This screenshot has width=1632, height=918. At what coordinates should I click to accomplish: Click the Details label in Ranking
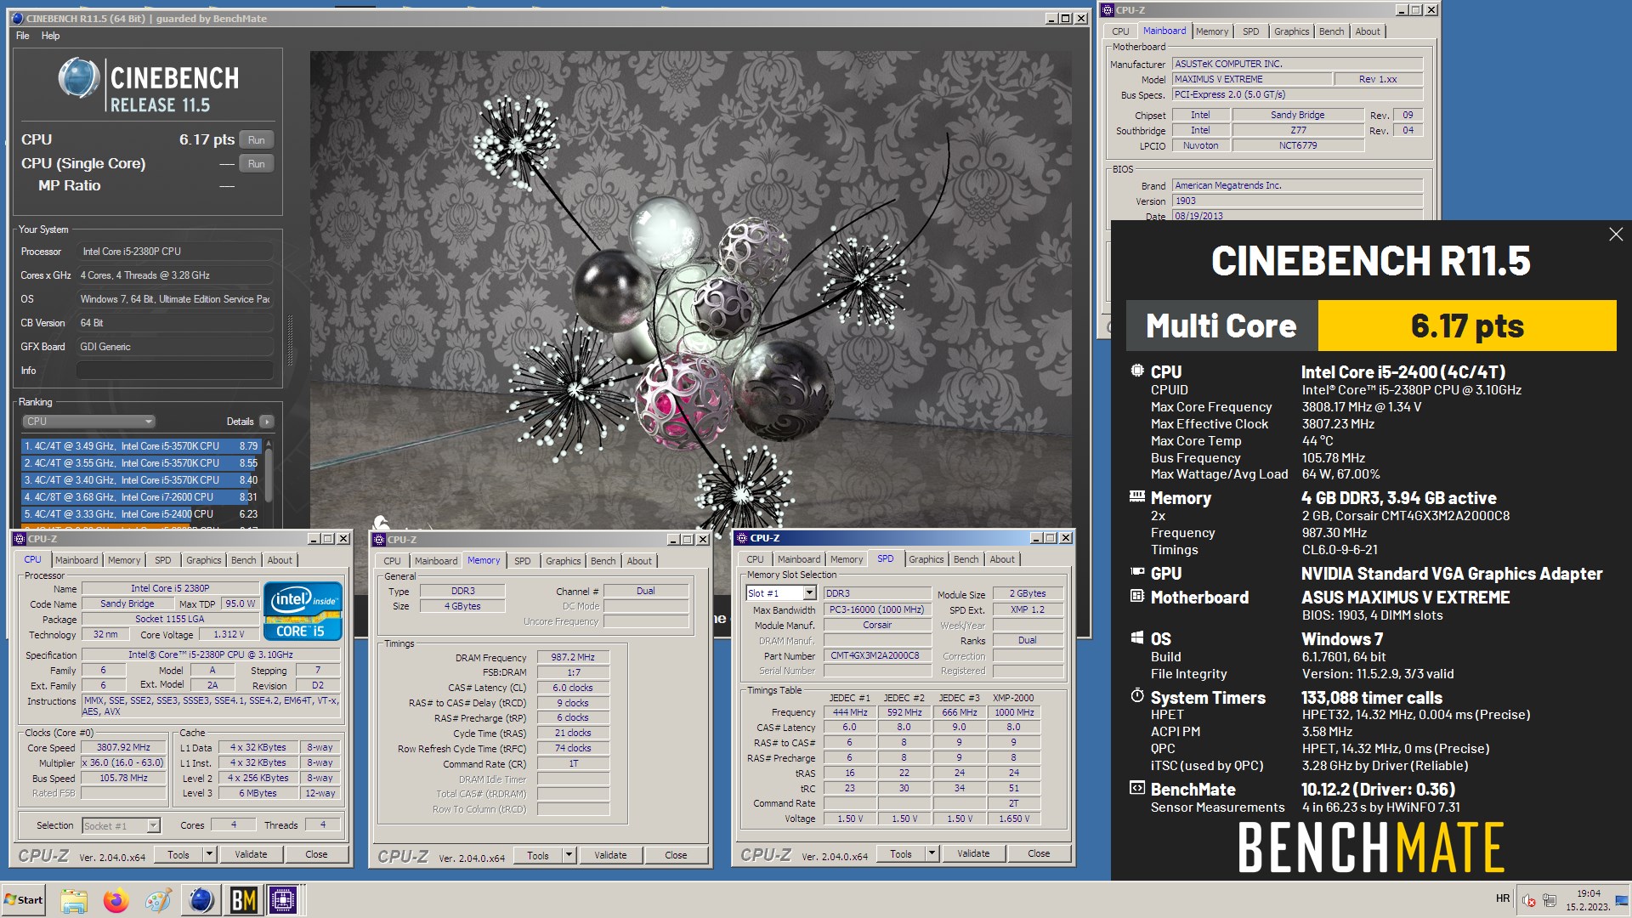tap(240, 422)
